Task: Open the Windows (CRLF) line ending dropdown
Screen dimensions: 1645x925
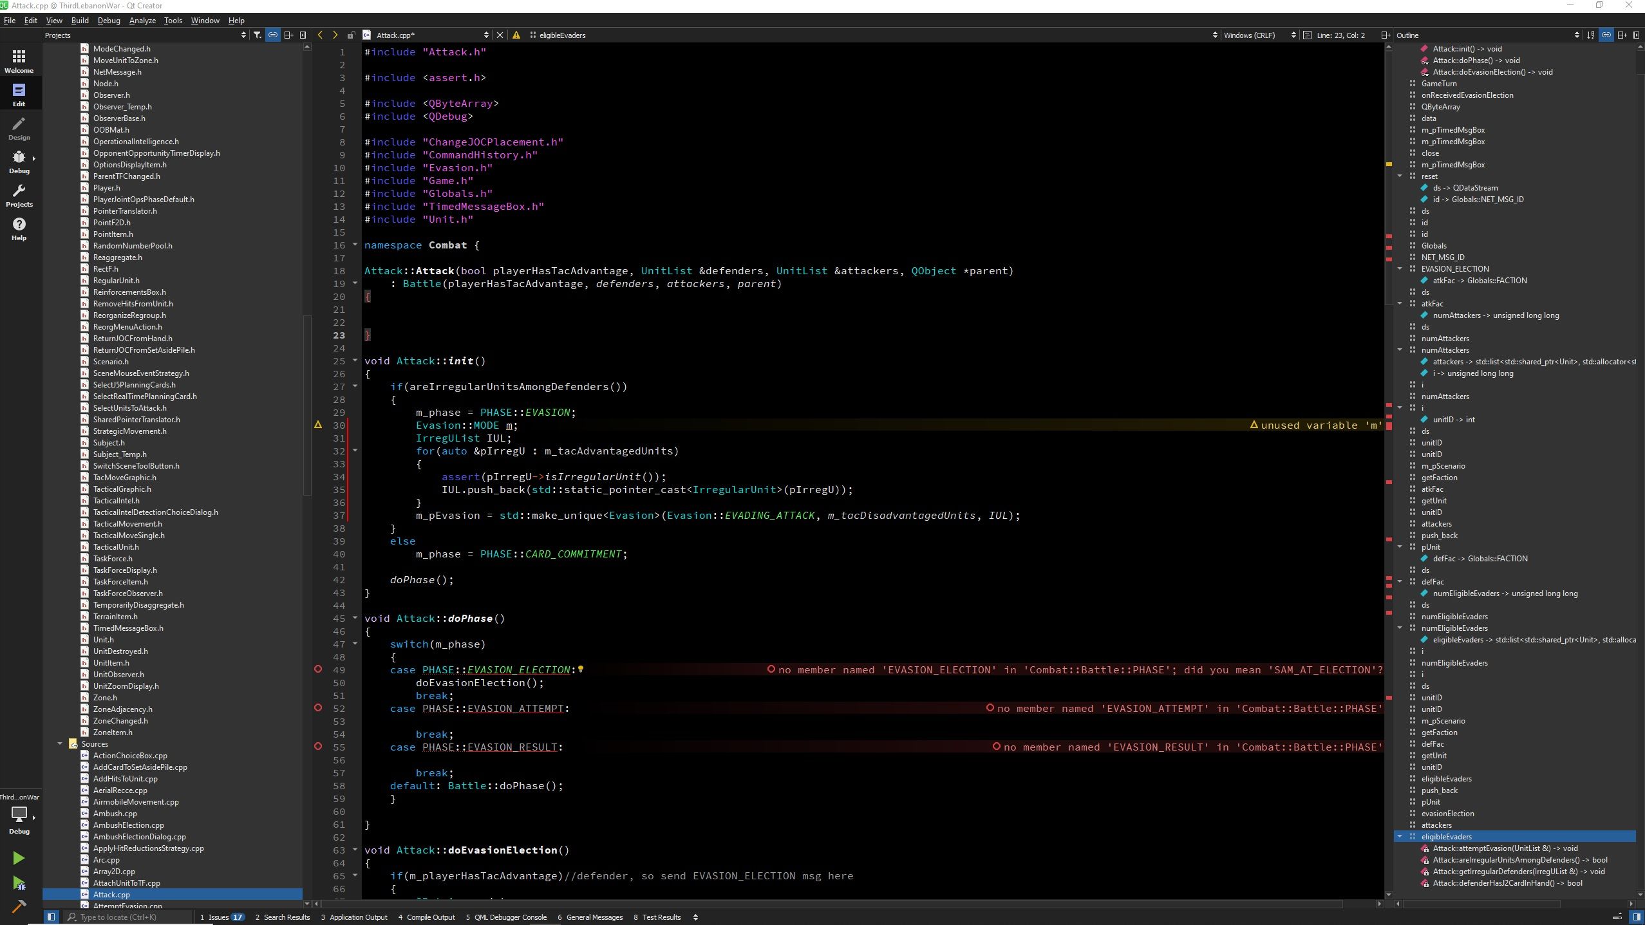Action: [x=1260, y=35]
